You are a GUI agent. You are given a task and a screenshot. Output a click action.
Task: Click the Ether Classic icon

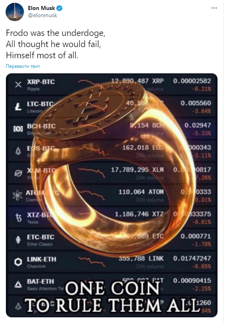coord(18,240)
